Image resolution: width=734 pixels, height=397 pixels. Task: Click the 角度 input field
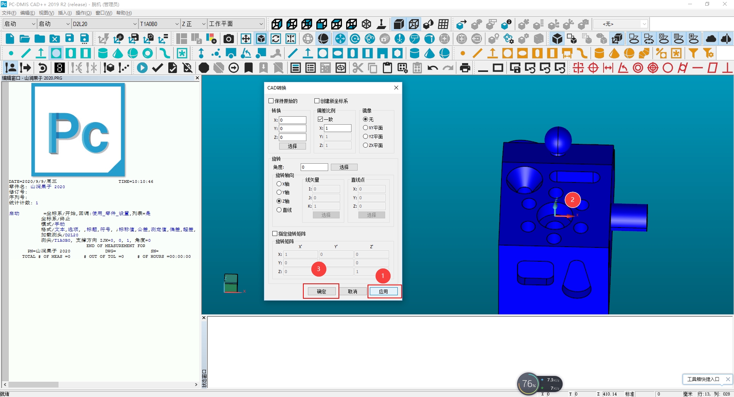[x=314, y=167]
